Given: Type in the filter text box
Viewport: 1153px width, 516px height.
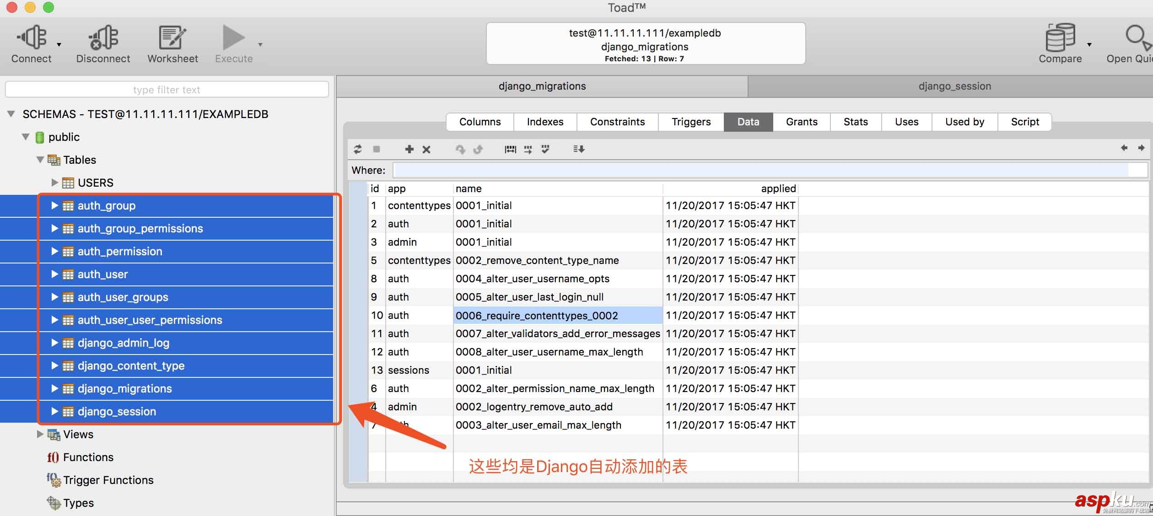Looking at the screenshot, I should [166, 89].
